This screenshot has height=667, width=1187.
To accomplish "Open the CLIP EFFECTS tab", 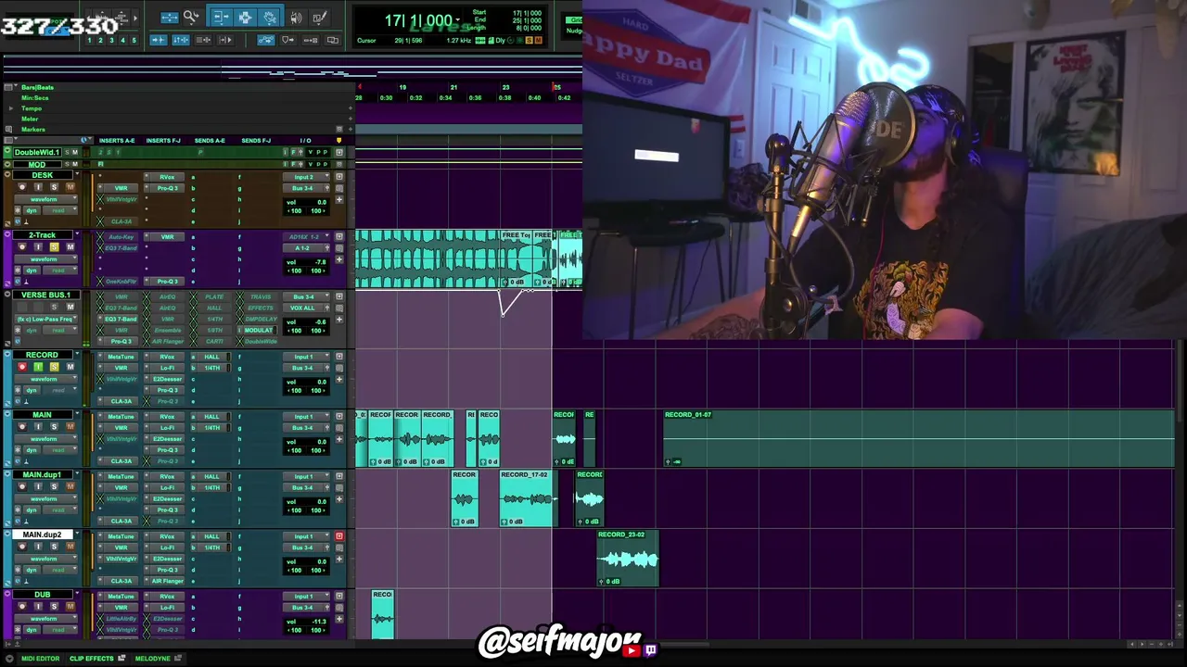I will tap(92, 659).
